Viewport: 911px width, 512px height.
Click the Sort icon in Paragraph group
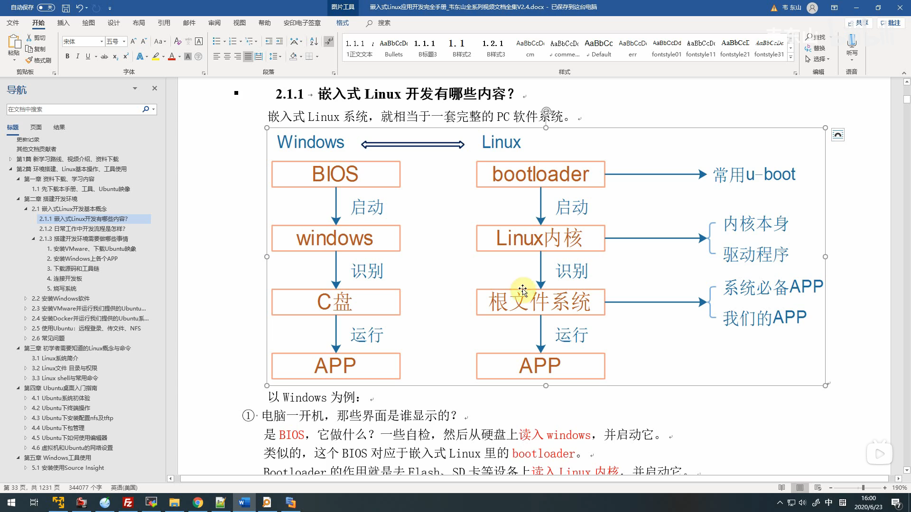click(314, 41)
